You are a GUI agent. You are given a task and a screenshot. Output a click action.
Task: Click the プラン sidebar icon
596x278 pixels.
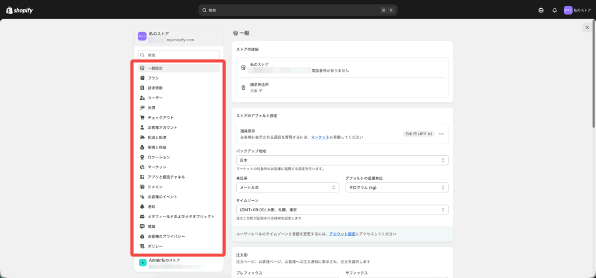[142, 78]
